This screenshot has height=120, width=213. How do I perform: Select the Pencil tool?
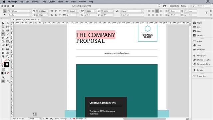coord(7,38)
